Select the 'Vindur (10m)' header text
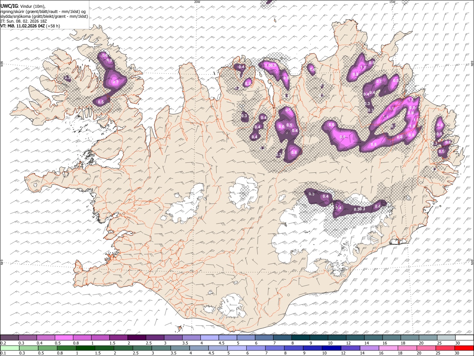 click(33, 6)
